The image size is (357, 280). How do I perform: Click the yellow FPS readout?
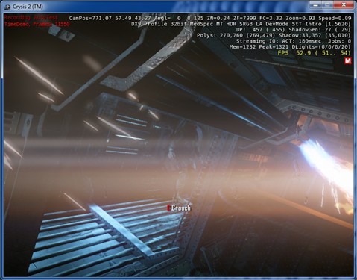pyautogui.click(x=314, y=53)
